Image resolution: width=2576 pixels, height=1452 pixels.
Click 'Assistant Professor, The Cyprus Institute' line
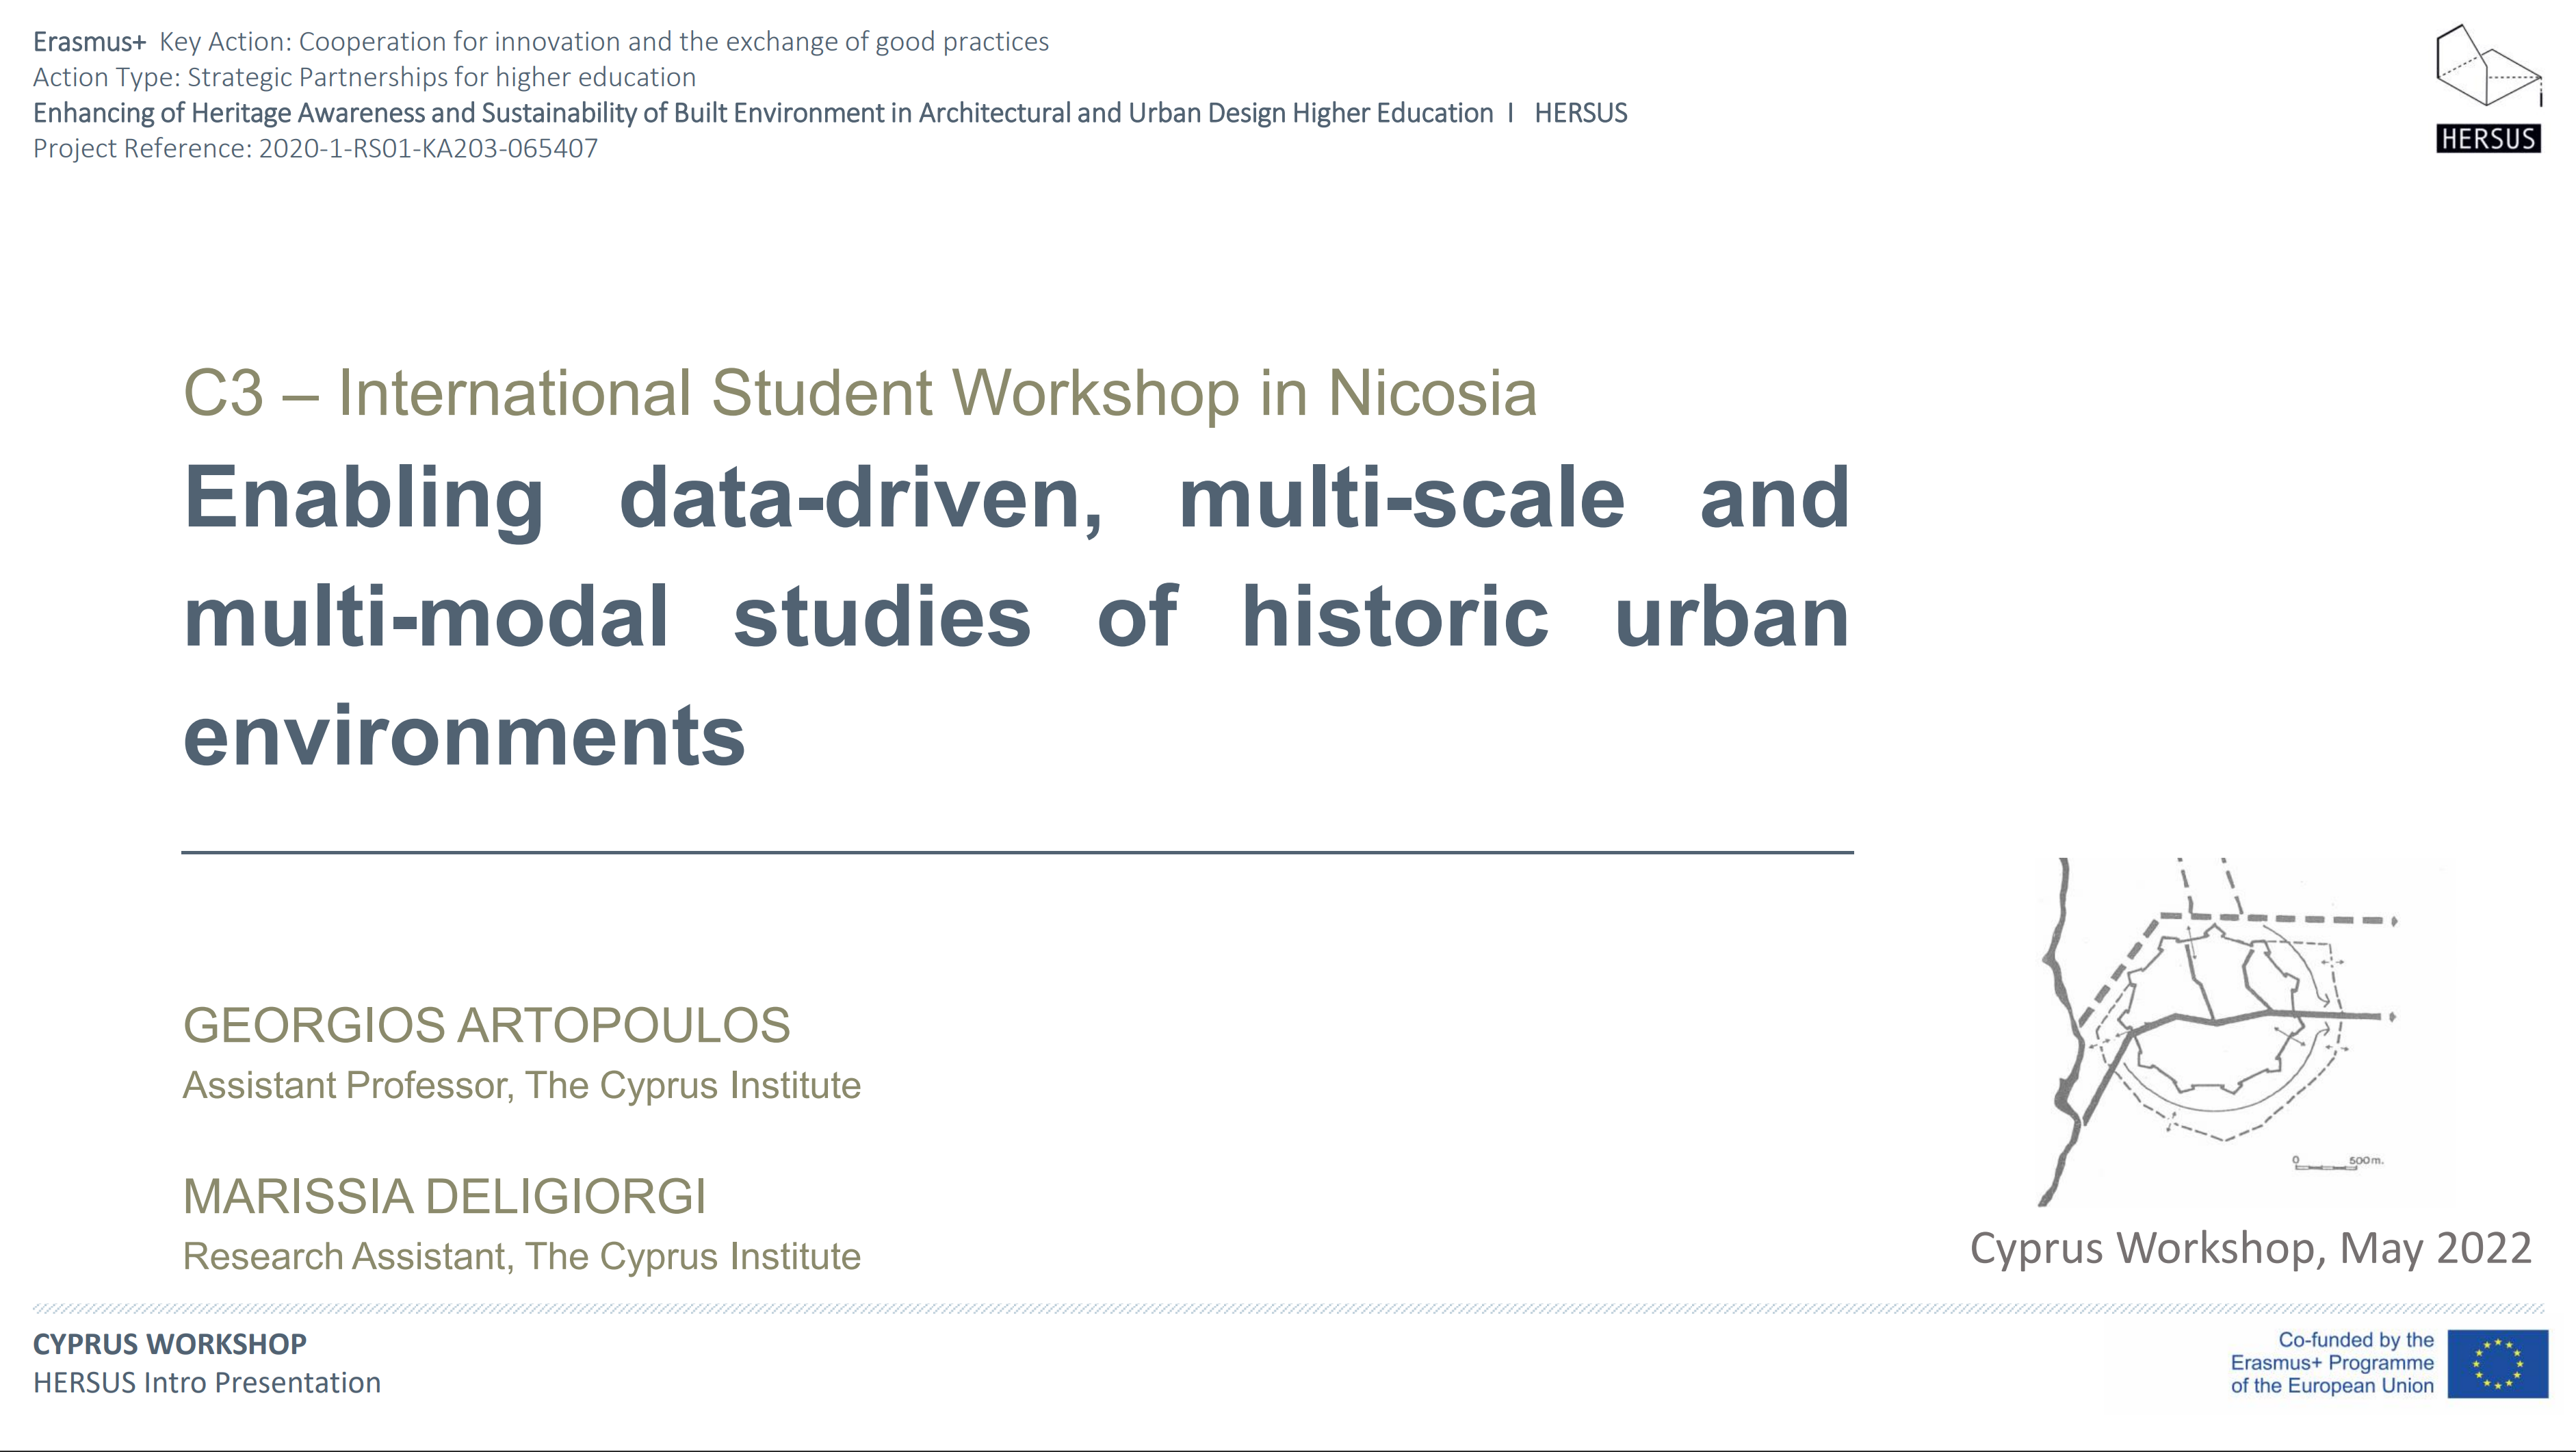[521, 1086]
